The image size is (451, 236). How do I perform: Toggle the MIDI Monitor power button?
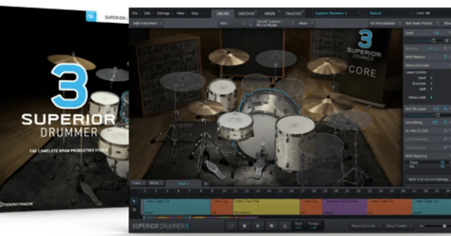[446, 57]
